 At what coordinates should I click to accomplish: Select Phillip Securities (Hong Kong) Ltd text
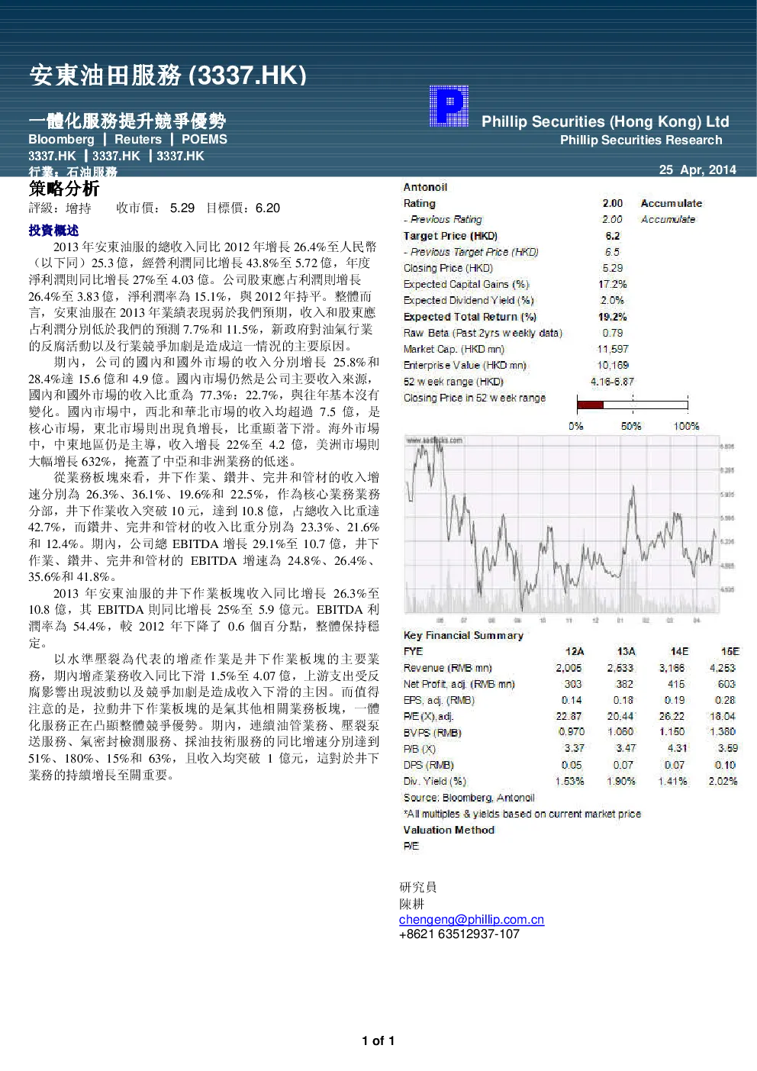605,121
